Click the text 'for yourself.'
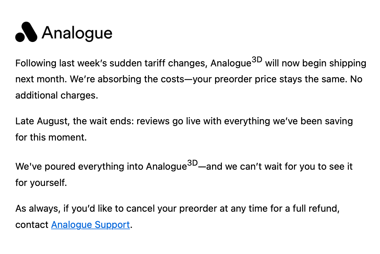The height and width of the screenshot is (254, 380). [x=41, y=183]
